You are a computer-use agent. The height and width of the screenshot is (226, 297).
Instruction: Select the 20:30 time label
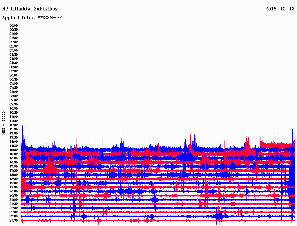tap(14, 196)
